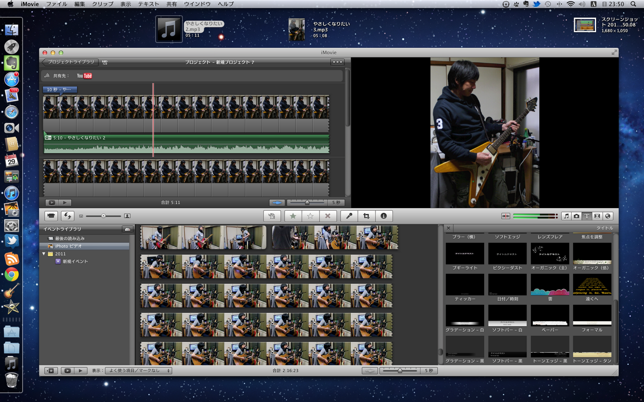This screenshot has width=644, height=402.
Task: Launch Evernote from the Dock
Action: [12, 63]
